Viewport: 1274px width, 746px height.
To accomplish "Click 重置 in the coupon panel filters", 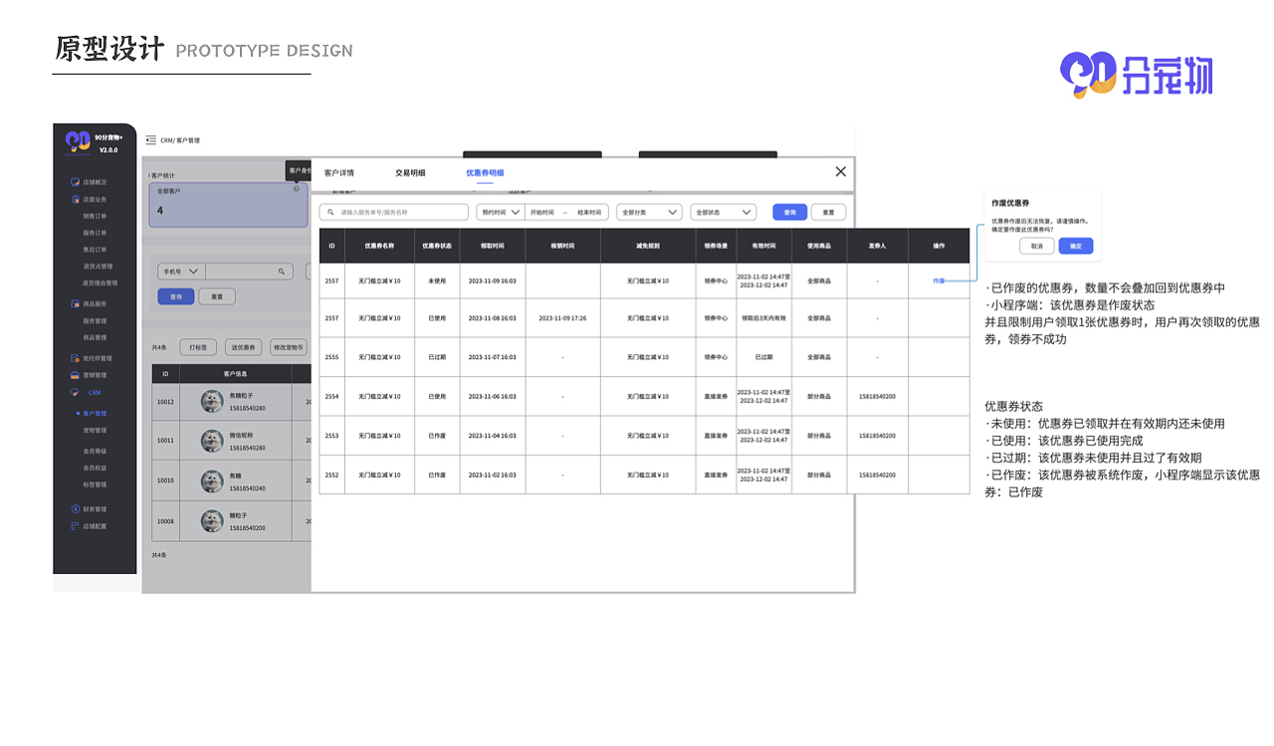I will coord(828,212).
